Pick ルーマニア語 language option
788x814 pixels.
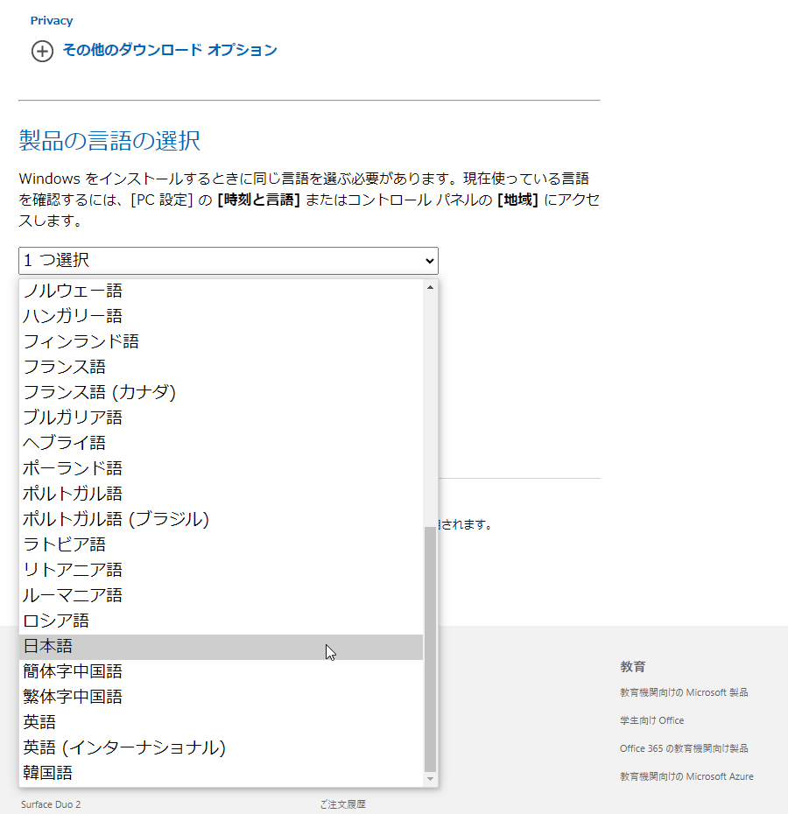221,595
